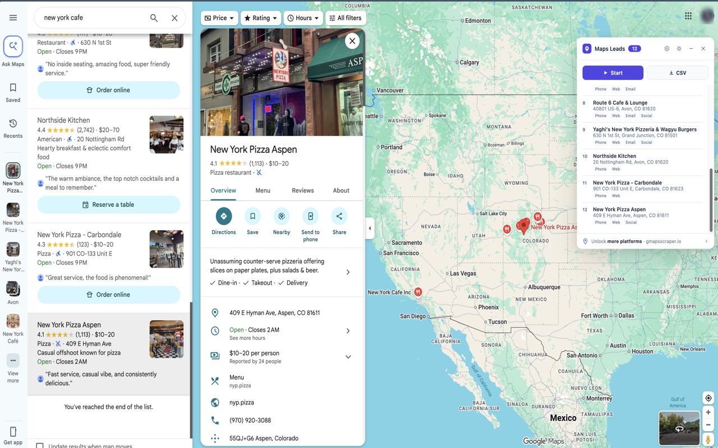Viewport: 718px width, 448px height.
Task: Click the results list scrollbar
Action: click(190, 370)
